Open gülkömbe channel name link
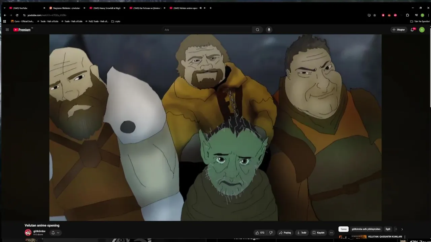431x242 pixels. pos(39,231)
